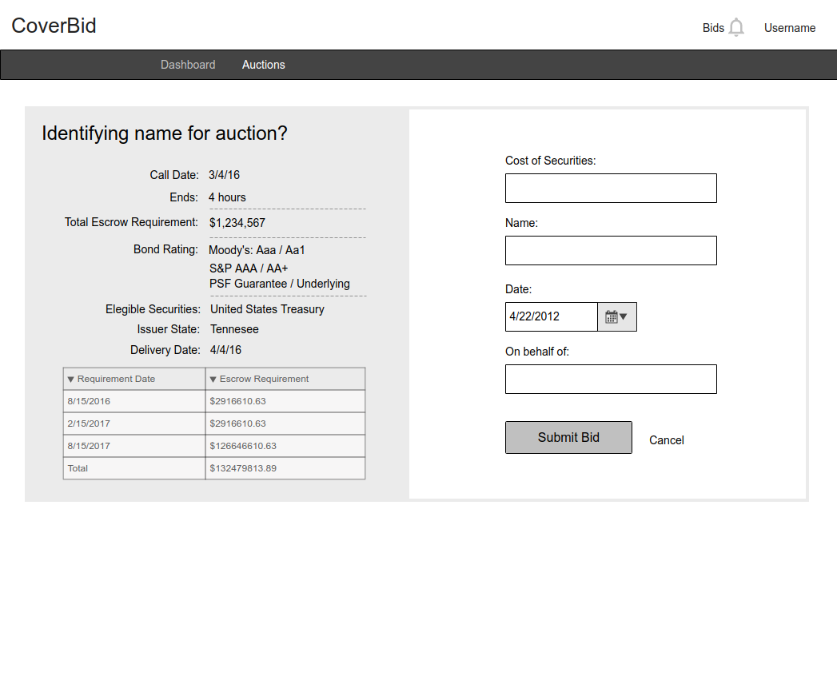The width and height of the screenshot is (837, 680).
Task: Click the $132479813.89 total cell
Action: 285,468
